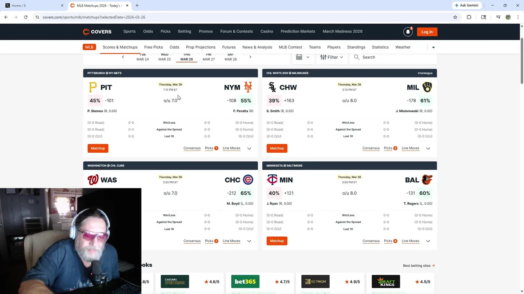Click the NY Mets logo
Image resolution: width=524 pixels, height=294 pixels.
[248, 87]
